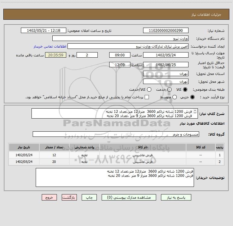
Task: Click the کد کالا column header
Action: 201,147
